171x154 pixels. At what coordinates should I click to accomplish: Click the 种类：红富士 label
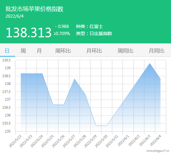coord(90,27)
